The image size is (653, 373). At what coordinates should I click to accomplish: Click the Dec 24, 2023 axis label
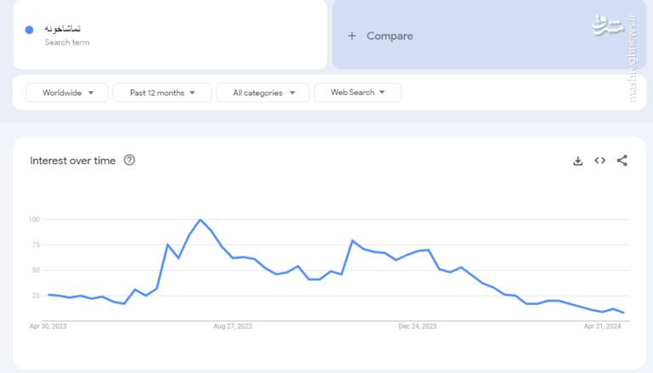point(417,326)
